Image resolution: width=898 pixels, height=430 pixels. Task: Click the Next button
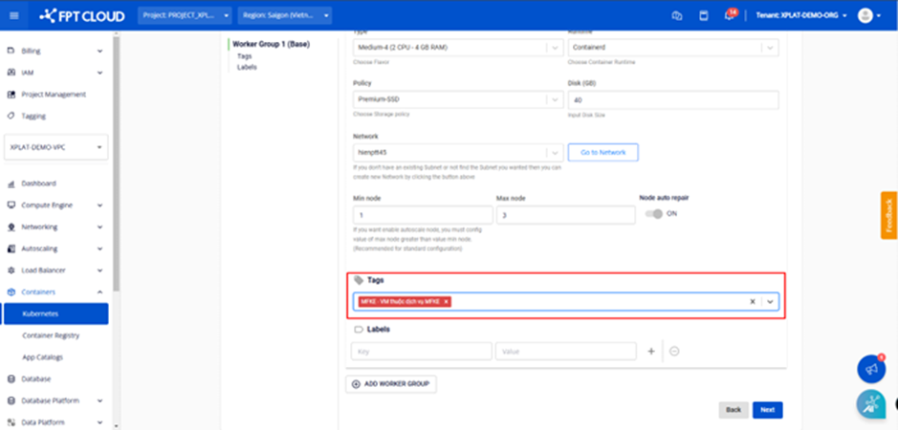point(767,410)
